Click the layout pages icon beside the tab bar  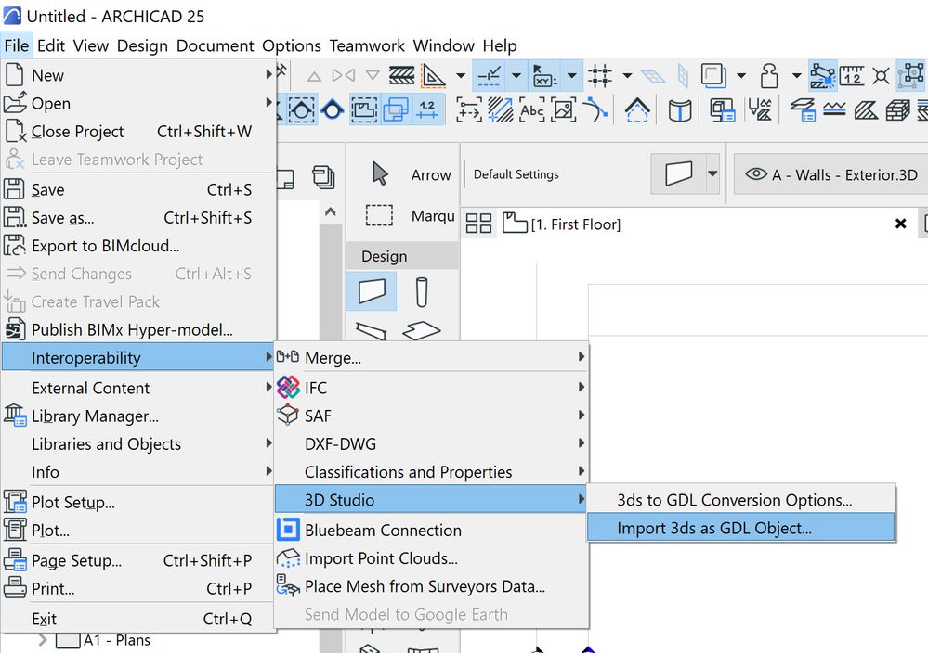click(323, 176)
